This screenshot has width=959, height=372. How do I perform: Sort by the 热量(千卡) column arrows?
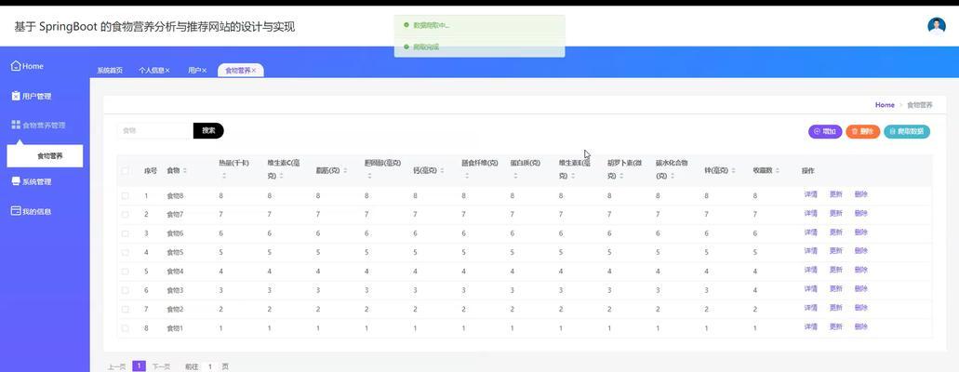tap(224, 176)
